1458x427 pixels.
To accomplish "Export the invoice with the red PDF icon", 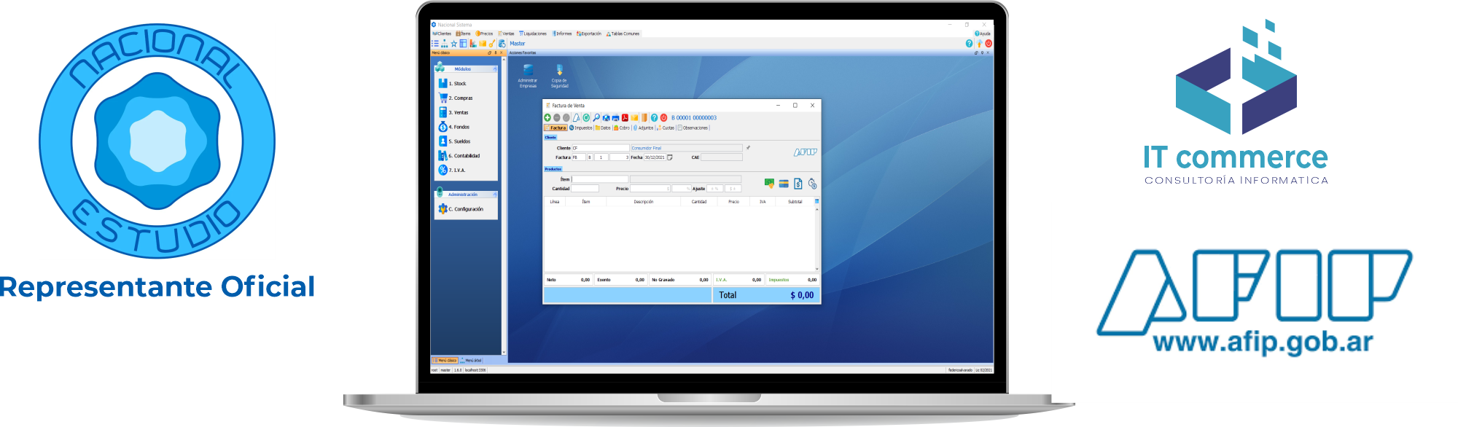I will 625,117.
